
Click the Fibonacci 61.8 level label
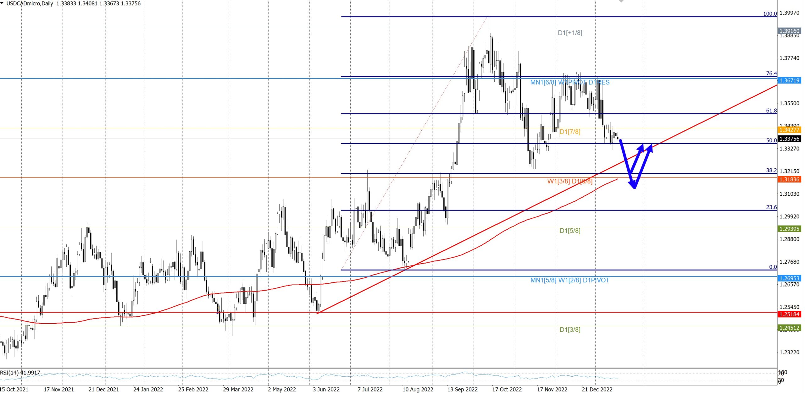tap(771, 111)
